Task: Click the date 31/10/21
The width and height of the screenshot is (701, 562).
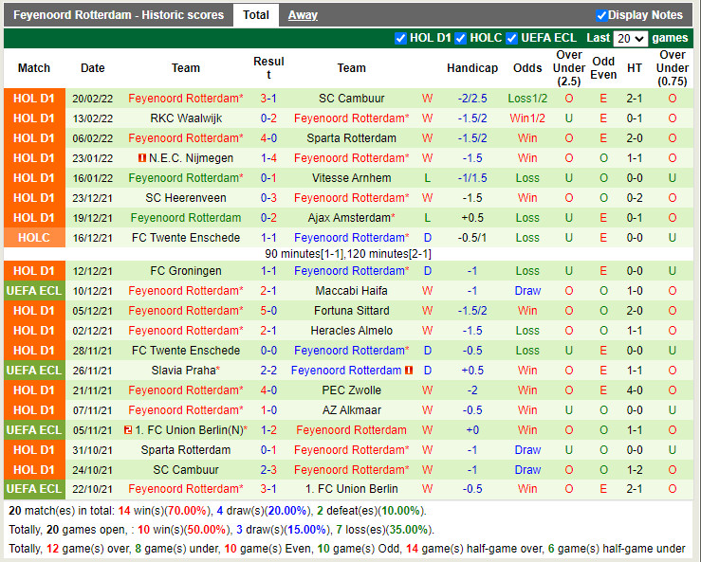Action: [x=93, y=450]
